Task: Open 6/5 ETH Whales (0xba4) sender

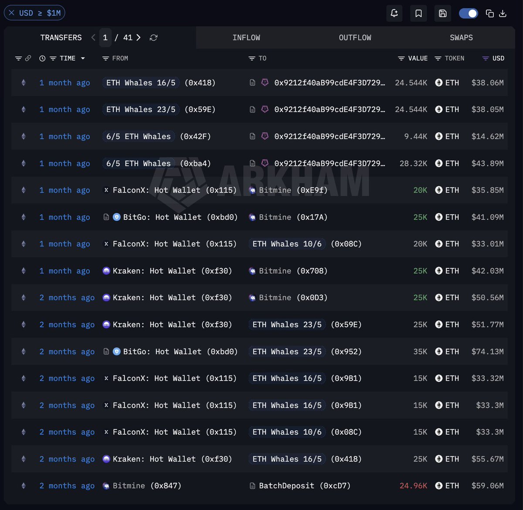Action: [x=156, y=163]
